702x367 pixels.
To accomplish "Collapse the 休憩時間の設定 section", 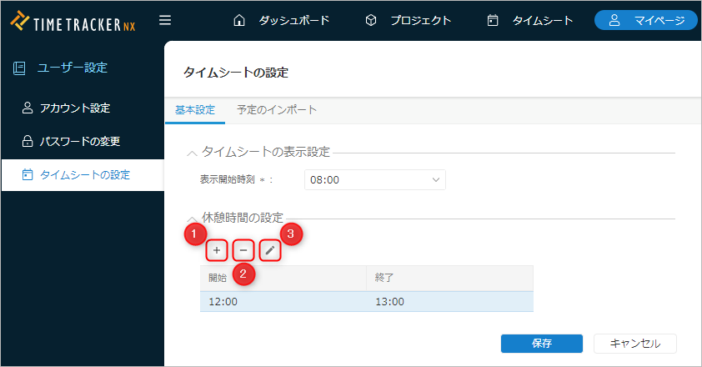I will point(193,218).
